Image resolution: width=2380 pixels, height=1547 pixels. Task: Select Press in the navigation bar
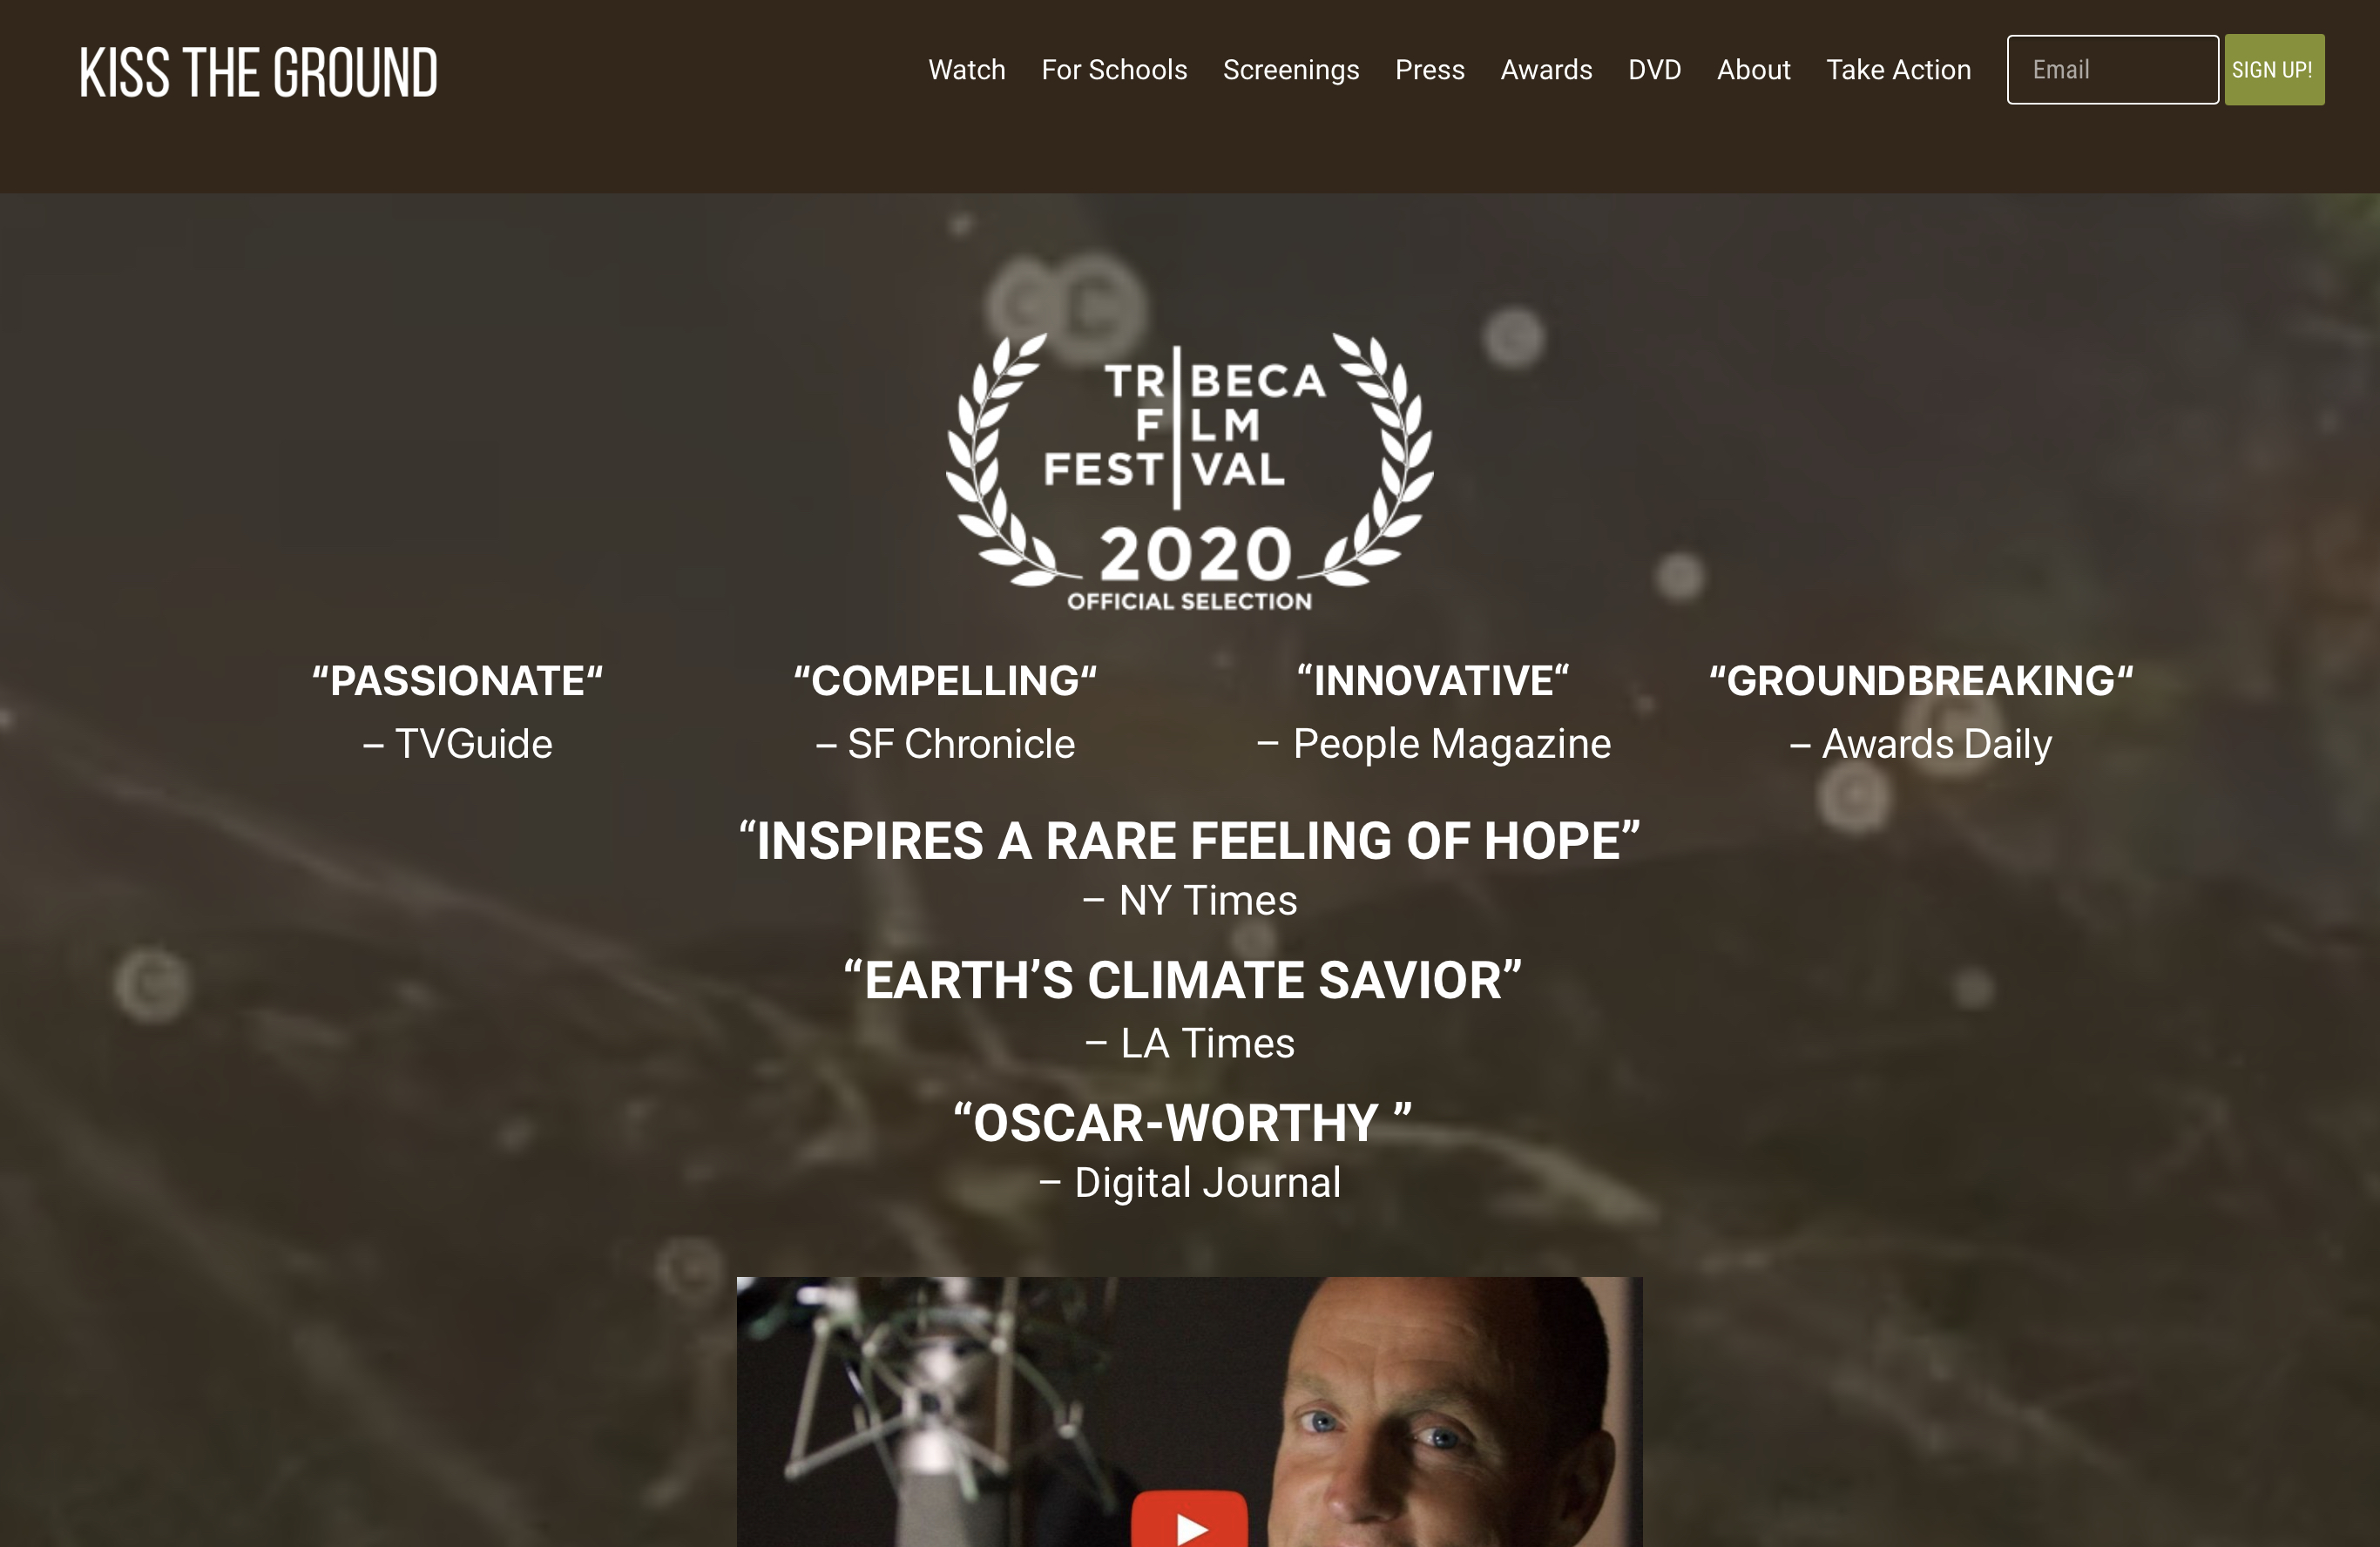(1429, 70)
